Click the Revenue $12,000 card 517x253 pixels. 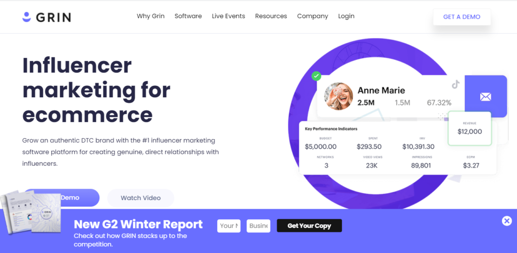tap(470, 129)
